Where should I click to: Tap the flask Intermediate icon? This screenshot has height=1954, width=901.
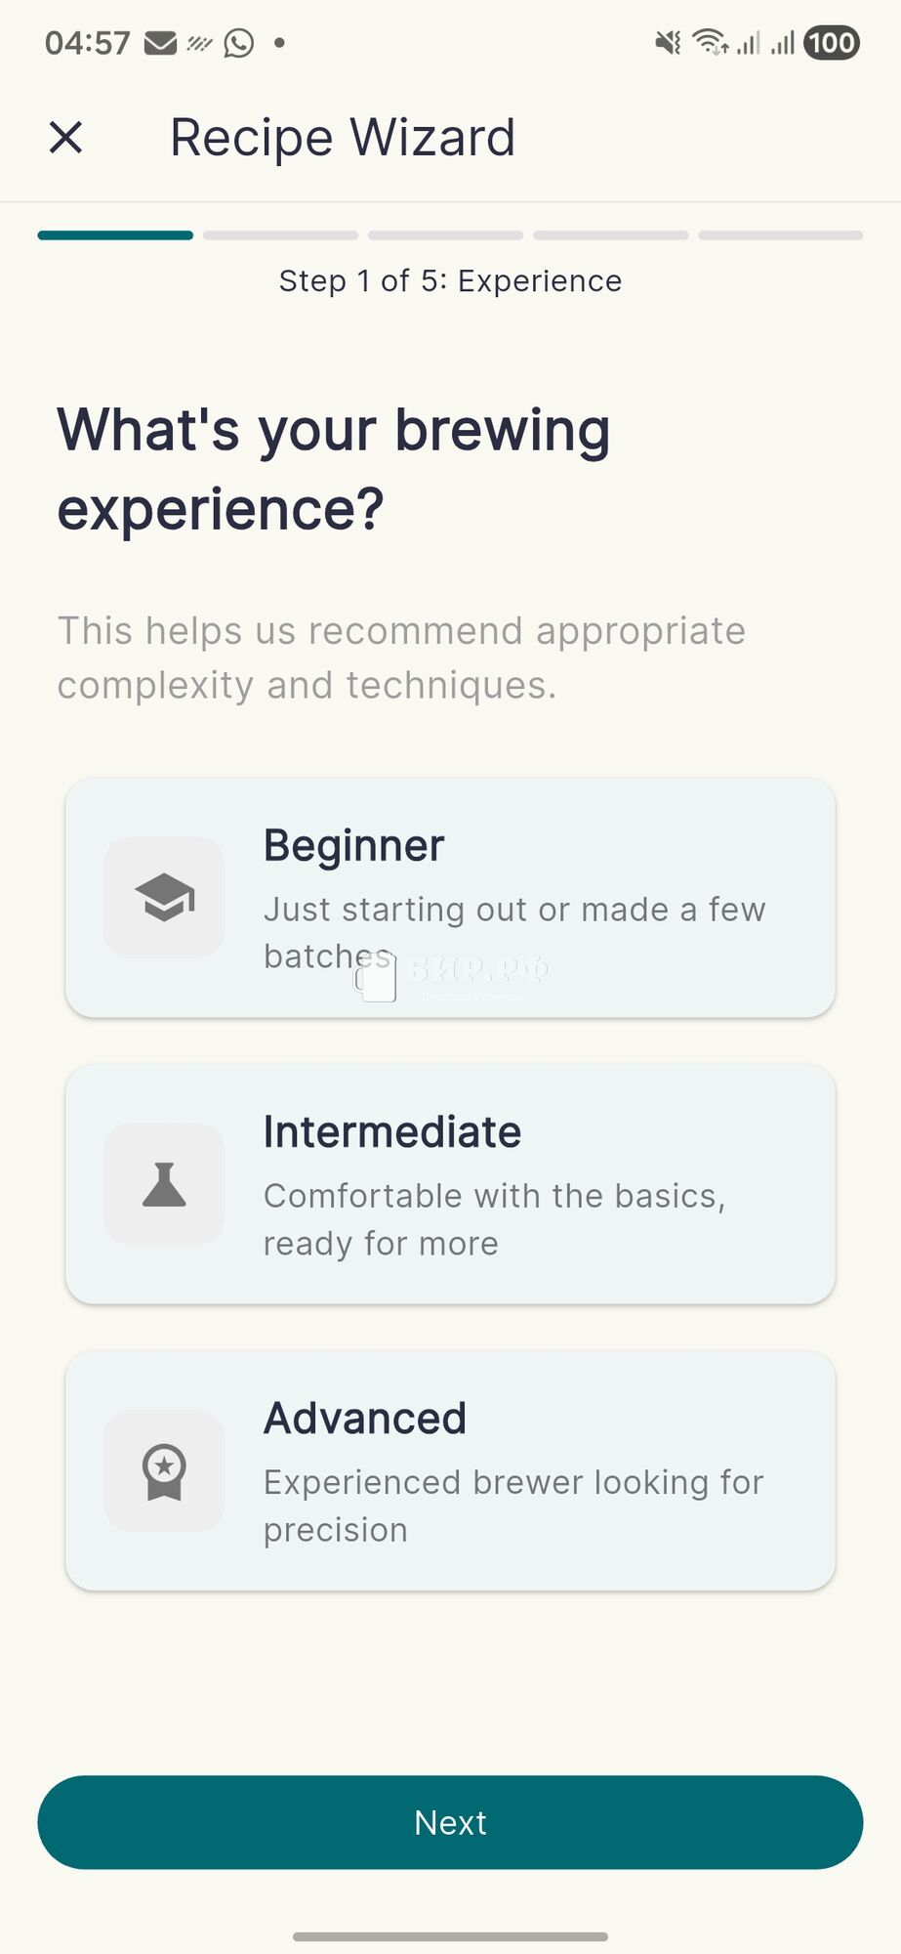point(164,1184)
